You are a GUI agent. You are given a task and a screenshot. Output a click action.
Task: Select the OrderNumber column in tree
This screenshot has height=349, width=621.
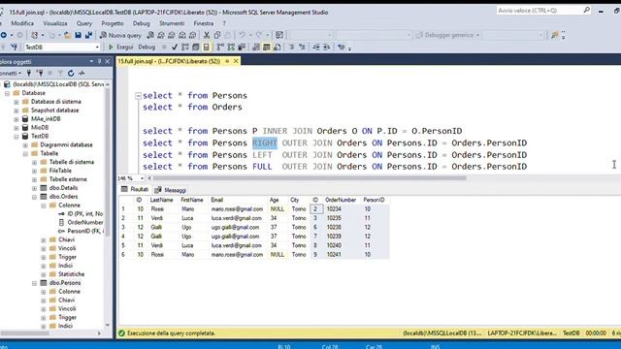tap(85, 222)
